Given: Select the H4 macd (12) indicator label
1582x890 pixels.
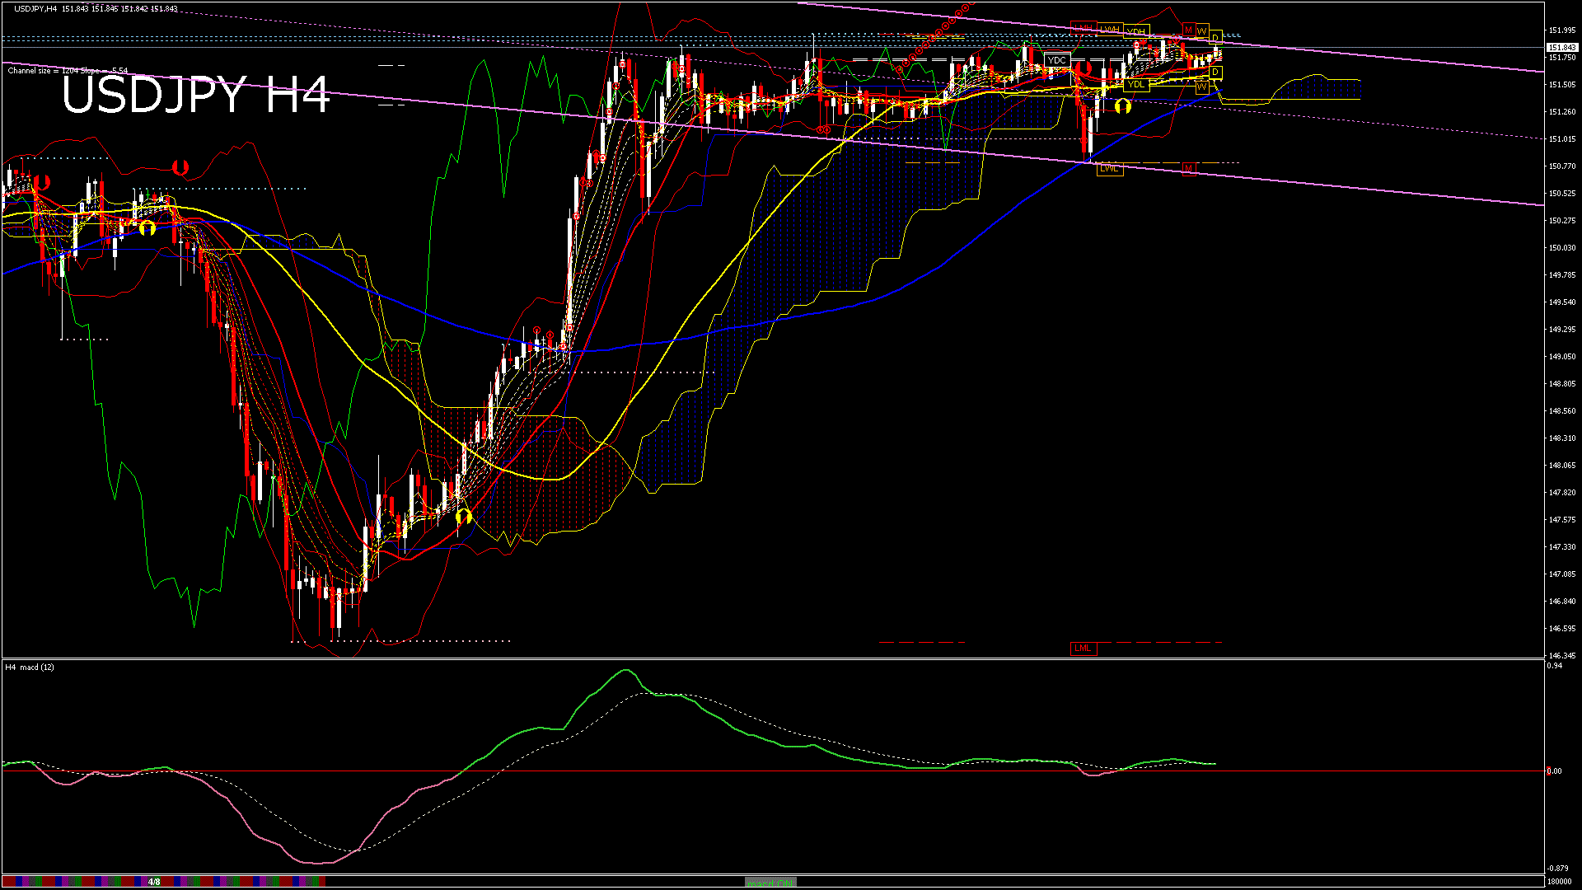Looking at the screenshot, I should pos(30,667).
